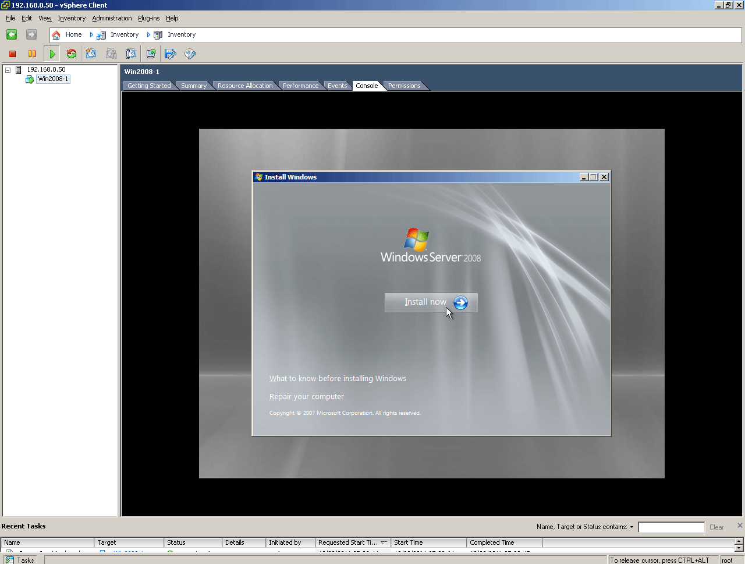The width and height of the screenshot is (745, 564).
Task: Click the Windows flag icon in the Install Windows title bar
Action: point(259,177)
